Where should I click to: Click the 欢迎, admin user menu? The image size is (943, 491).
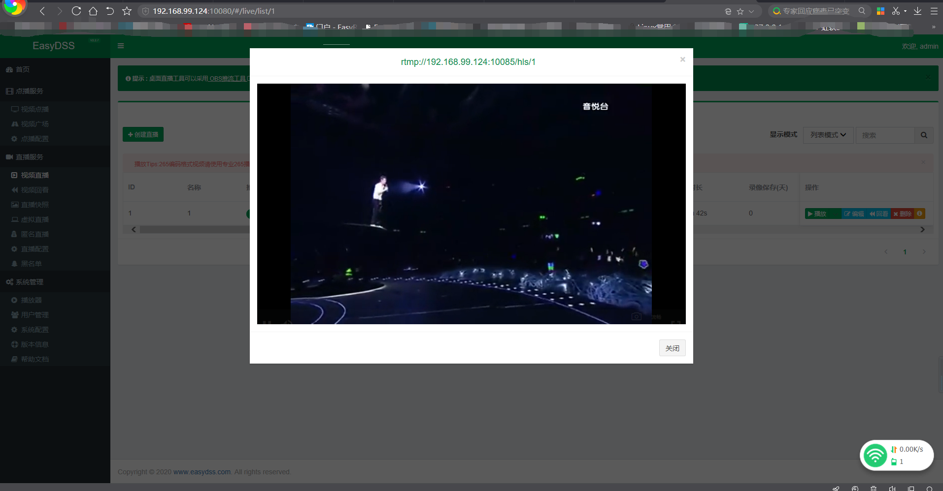click(920, 46)
